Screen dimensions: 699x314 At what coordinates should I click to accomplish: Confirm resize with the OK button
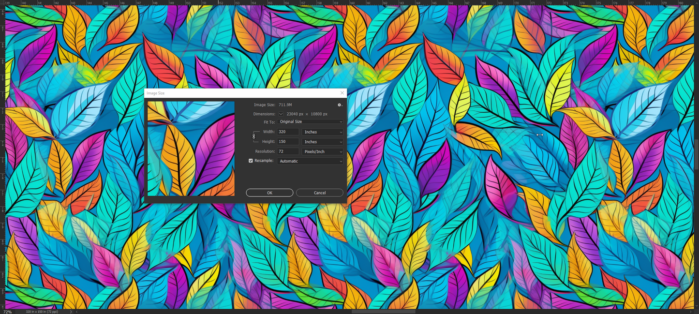tap(269, 192)
